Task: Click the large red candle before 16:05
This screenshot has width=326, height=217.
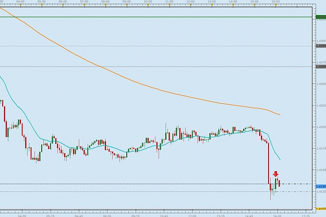Action: pyautogui.click(x=269, y=163)
